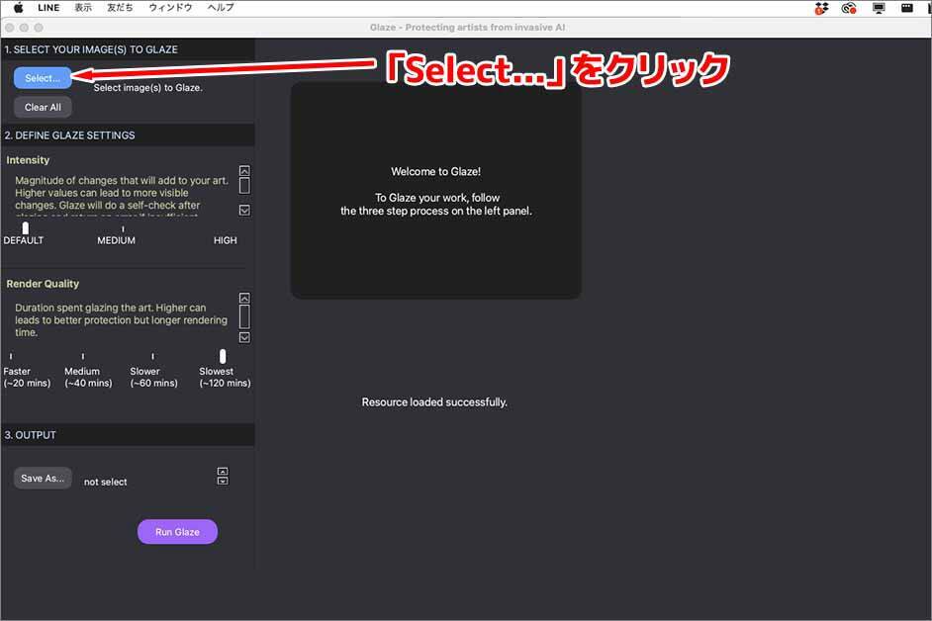Click 'Select image(s) to Glaze.' text
This screenshot has height=621, width=932.
pos(148,87)
